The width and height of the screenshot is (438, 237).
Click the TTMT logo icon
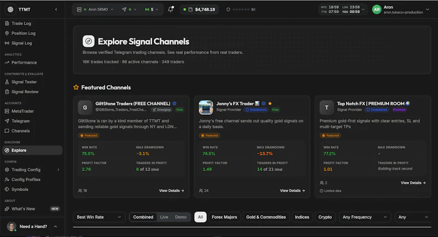10,9
